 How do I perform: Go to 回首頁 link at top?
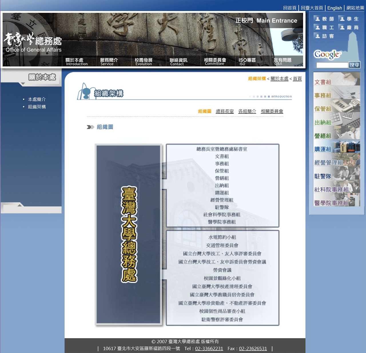[x=290, y=8]
